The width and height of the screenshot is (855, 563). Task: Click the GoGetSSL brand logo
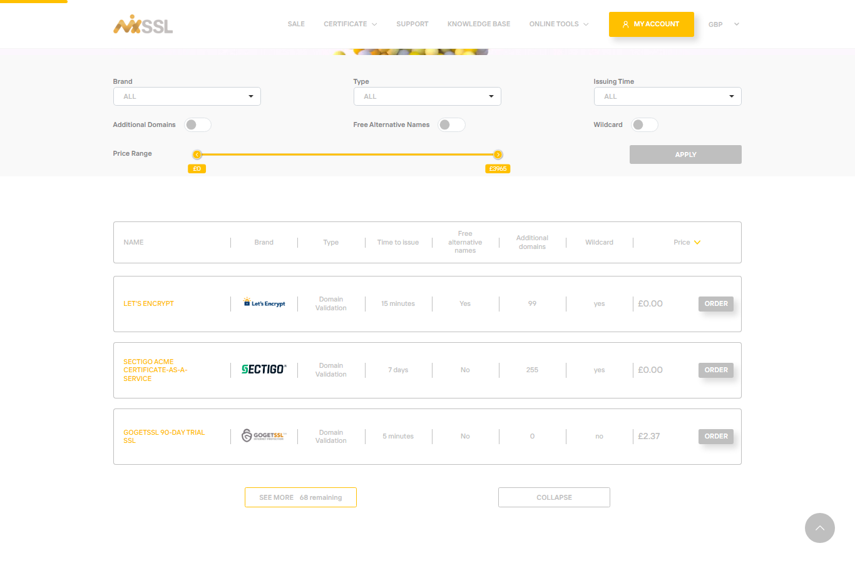pos(264,436)
